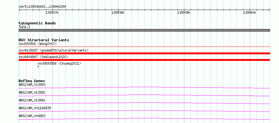Click the thick red nsv4128187 variant bar
This screenshot has height=123, width=279.
pos(144,53)
